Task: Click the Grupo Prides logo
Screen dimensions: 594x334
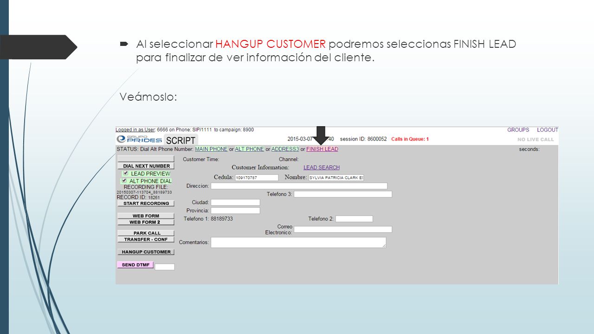Action: (139, 140)
